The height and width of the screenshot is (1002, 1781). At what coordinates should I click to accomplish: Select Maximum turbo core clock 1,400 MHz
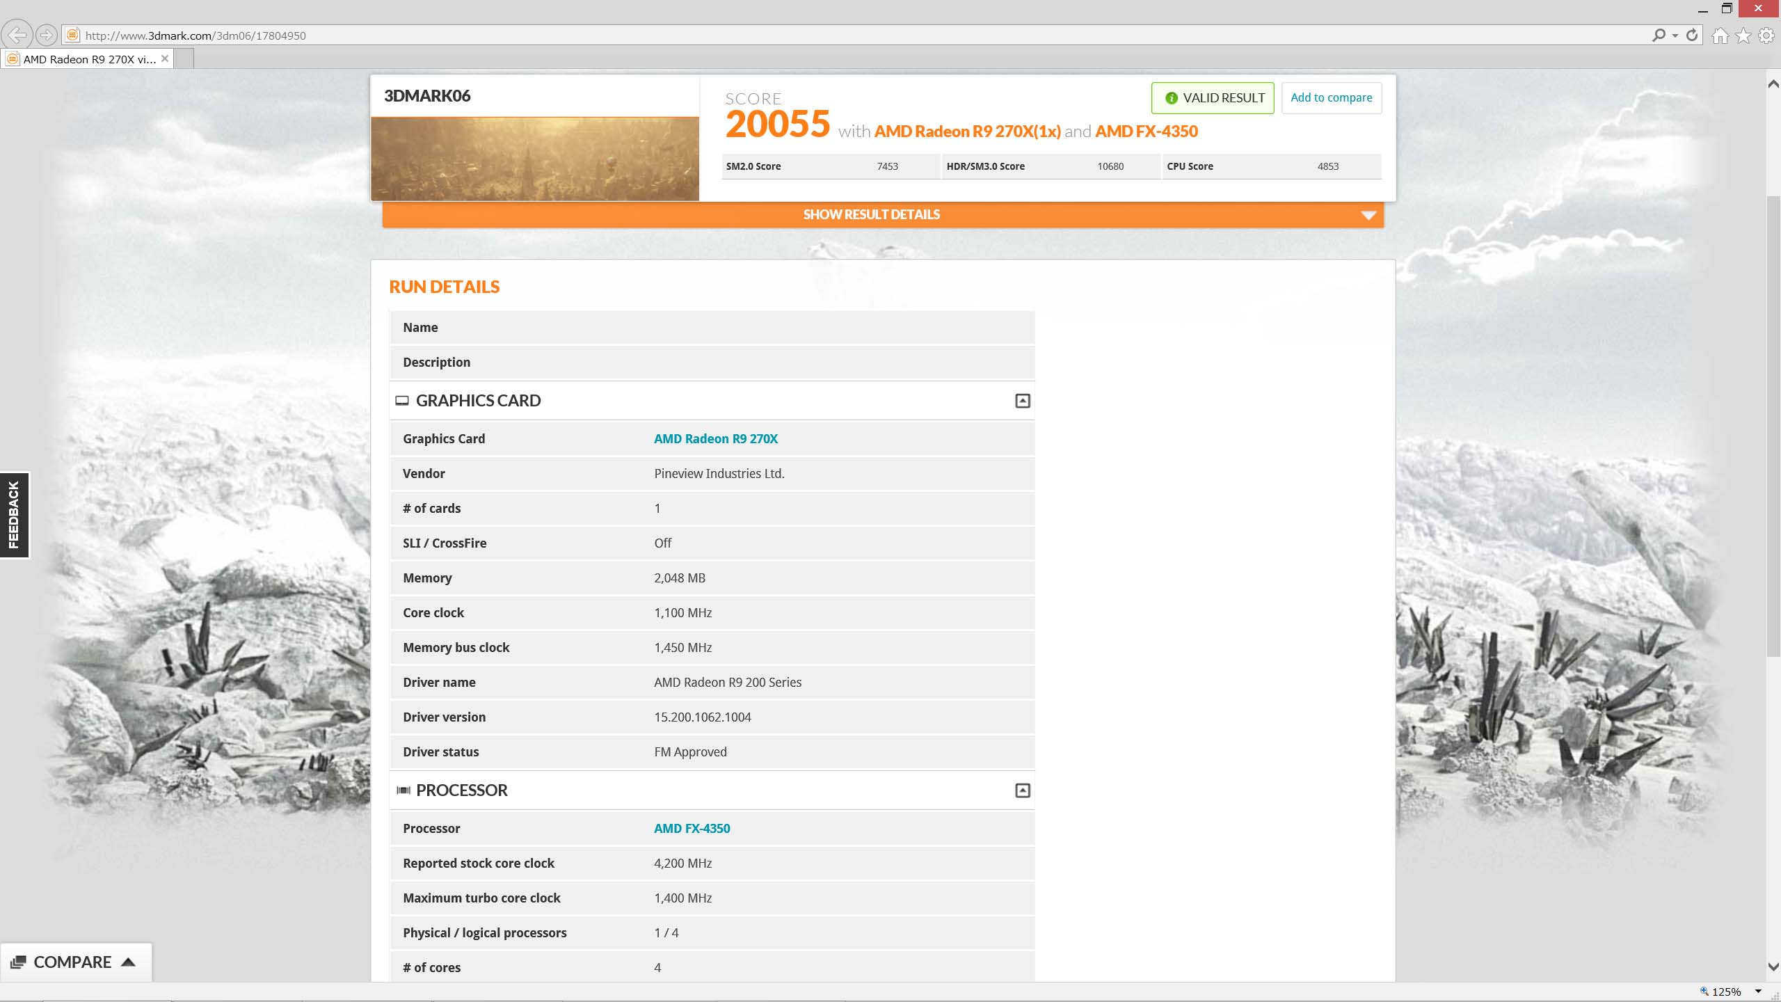pyautogui.click(x=682, y=898)
